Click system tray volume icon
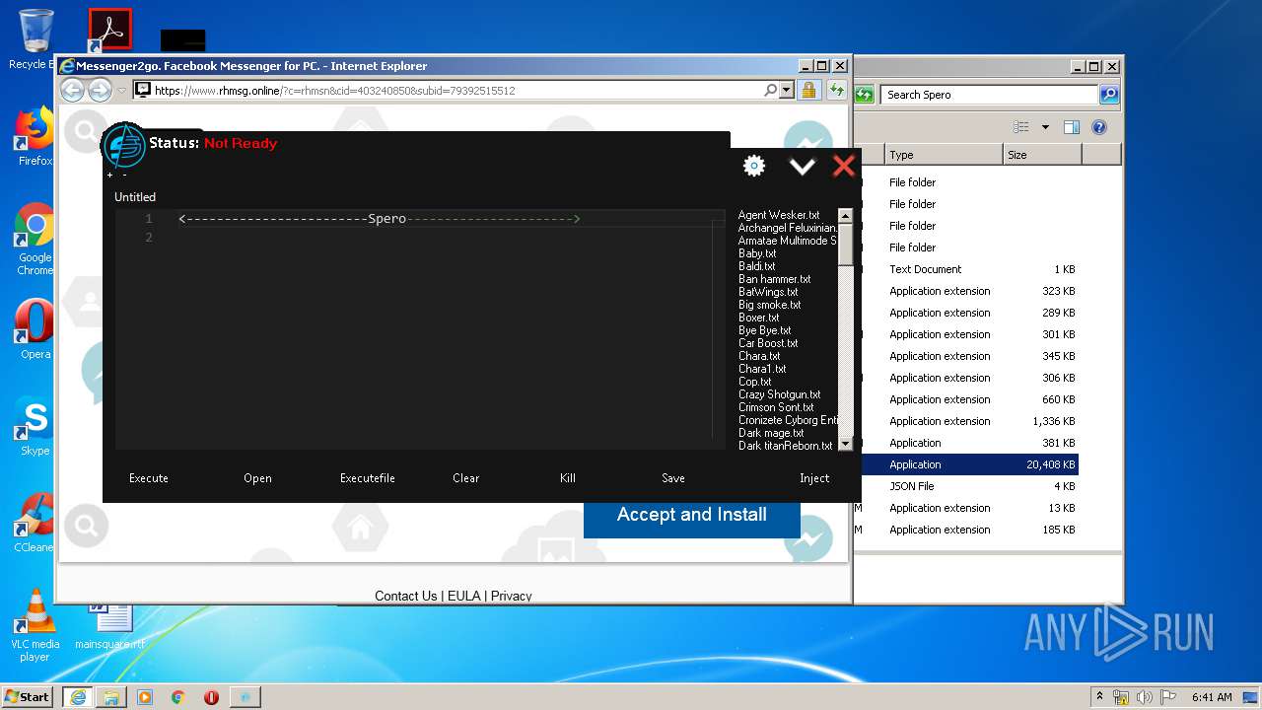This screenshot has width=1262, height=710. point(1145,697)
